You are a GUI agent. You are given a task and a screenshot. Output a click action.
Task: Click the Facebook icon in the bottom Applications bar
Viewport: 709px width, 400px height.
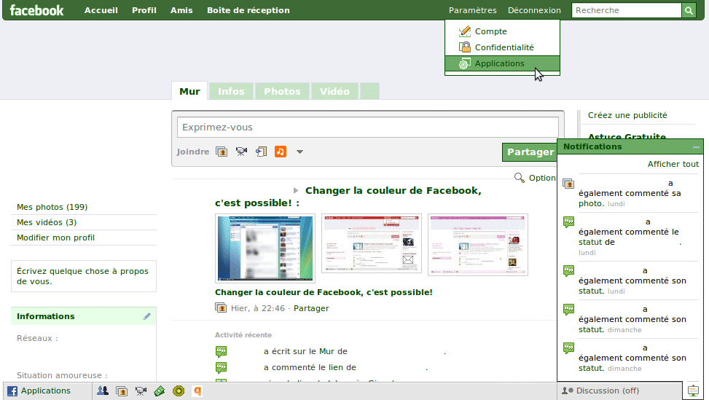(x=12, y=391)
